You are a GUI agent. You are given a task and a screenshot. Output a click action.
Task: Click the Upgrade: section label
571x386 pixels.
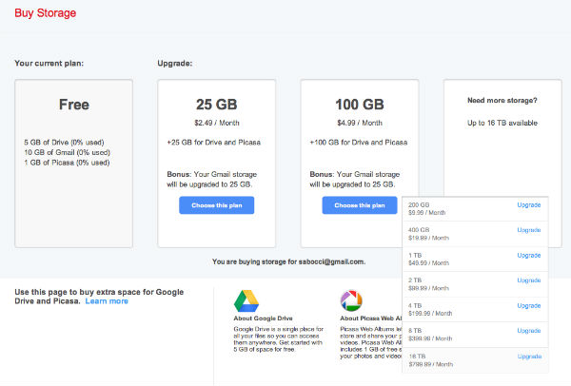point(175,64)
